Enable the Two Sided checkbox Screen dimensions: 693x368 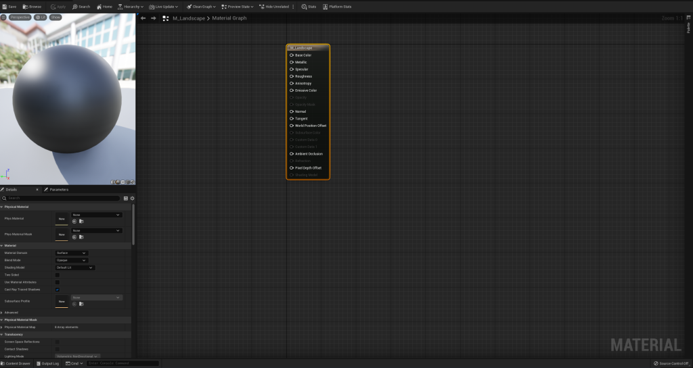[57, 275]
